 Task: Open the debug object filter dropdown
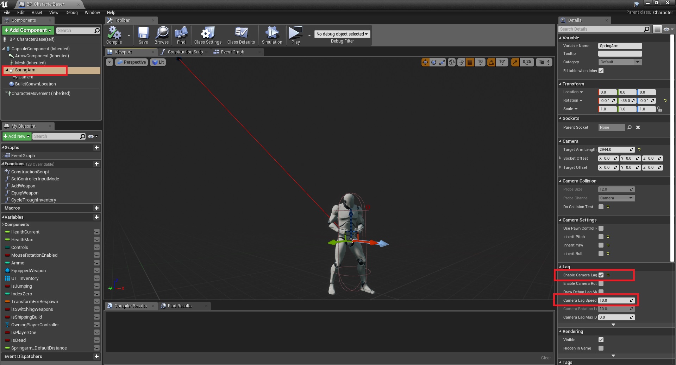[342, 34]
